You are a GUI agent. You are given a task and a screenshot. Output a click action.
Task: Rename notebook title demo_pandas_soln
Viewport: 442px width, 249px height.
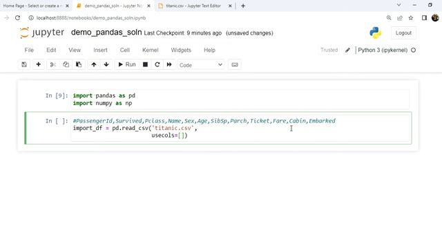tap(106, 33)
